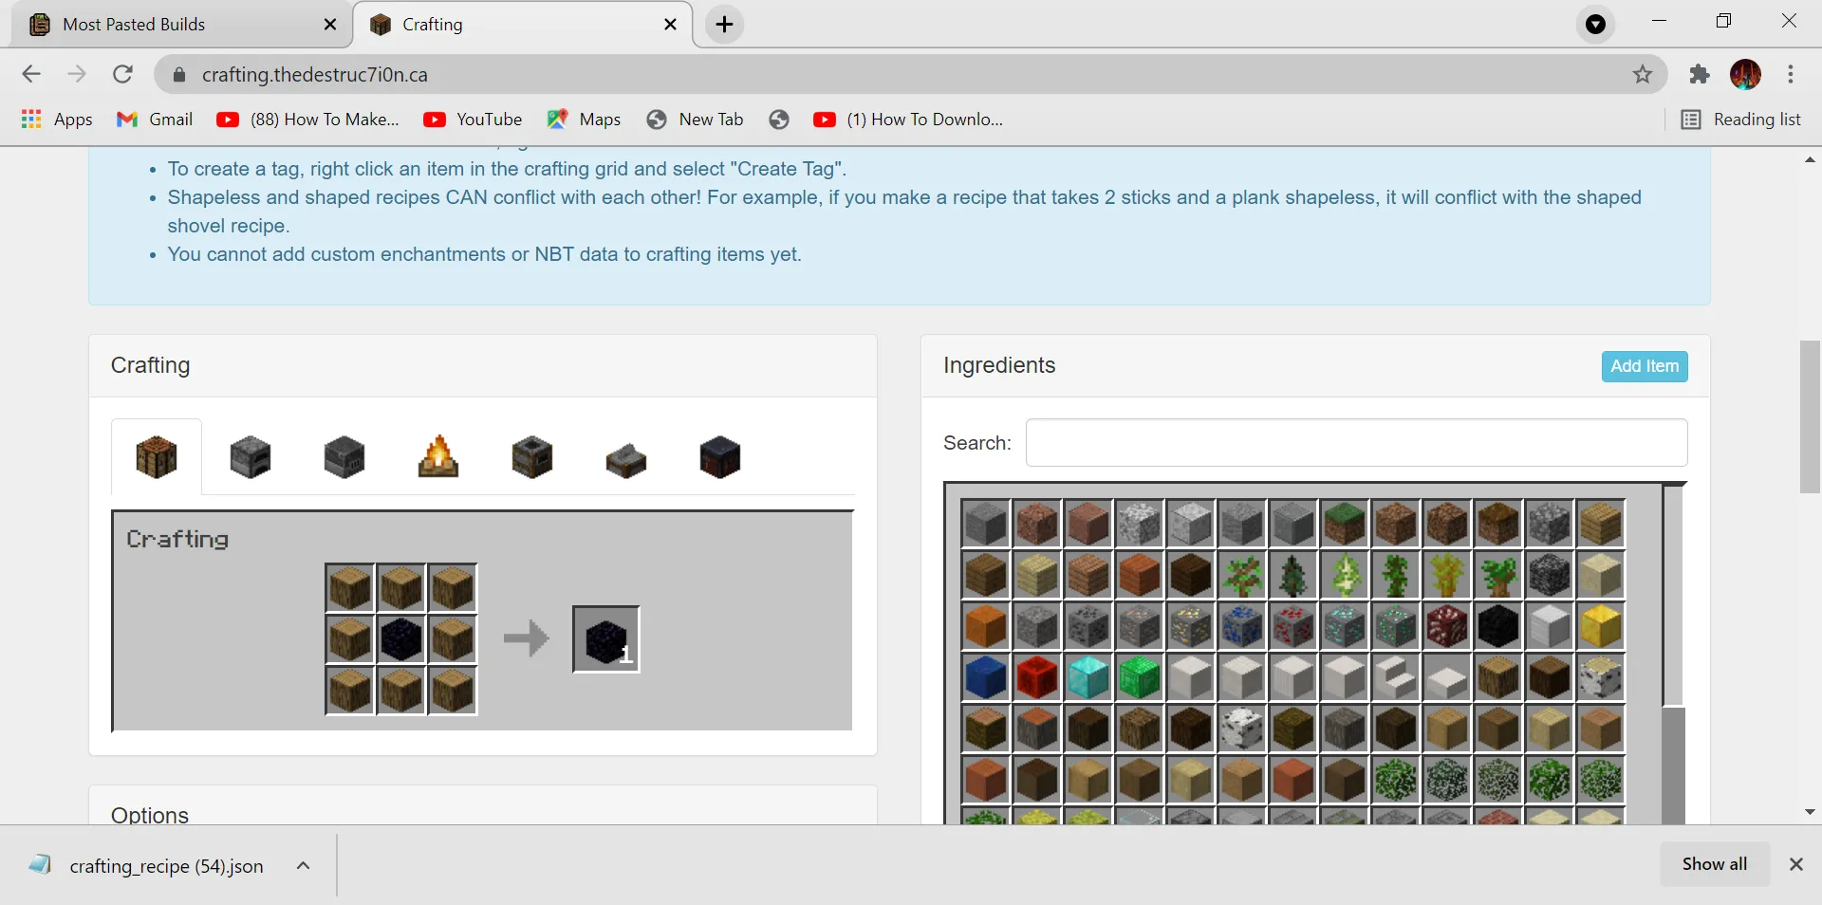1822x905 pixels.
Task: Select the stonecutter station icon
Action: click(625, 458)
